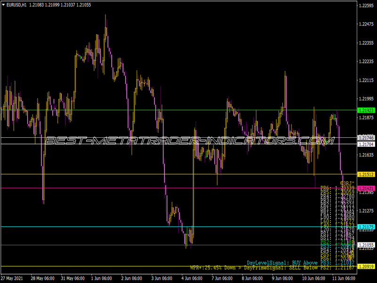
Task: Click the ©3RJ indicator credit label
Action: [x=347, y=183]
